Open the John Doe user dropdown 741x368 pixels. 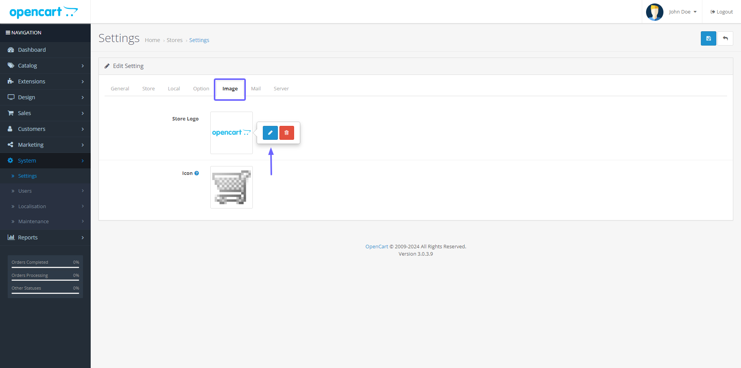[x=683, y=12]
